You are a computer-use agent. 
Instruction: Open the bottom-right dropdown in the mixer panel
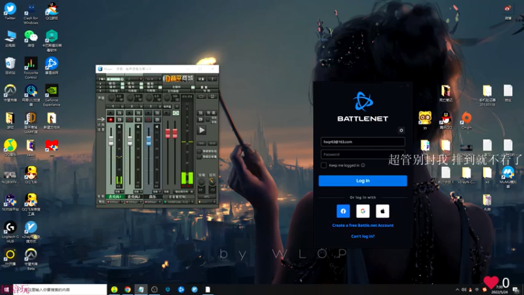pyautogui.click(x=207, y=202)
